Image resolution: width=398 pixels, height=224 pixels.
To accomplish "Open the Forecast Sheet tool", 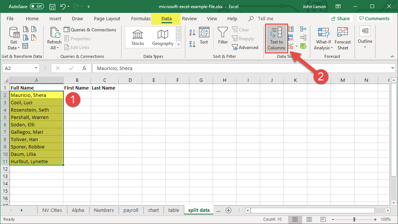I will [342, 38].
